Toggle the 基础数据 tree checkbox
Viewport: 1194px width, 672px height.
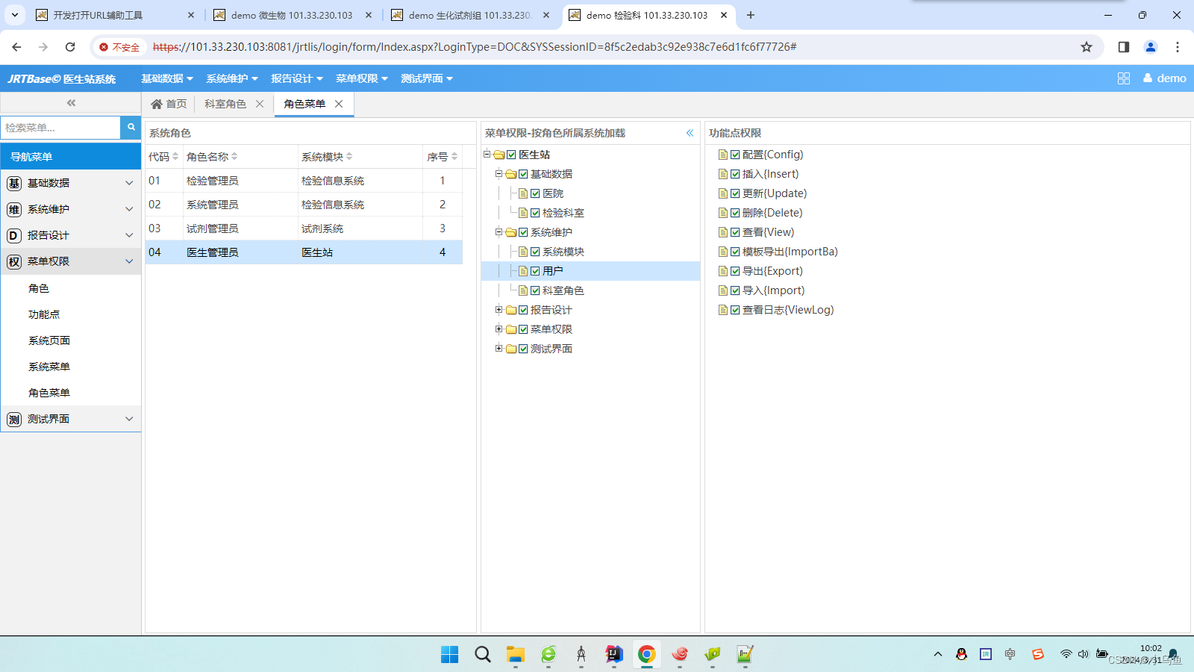click(x=523, y=174)
